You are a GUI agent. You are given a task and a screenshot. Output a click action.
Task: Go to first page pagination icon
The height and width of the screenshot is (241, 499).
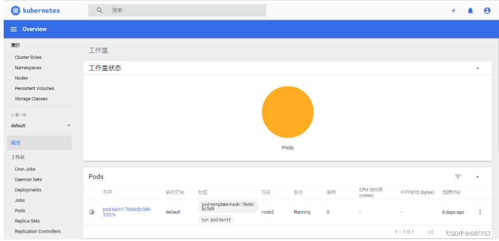431,232
